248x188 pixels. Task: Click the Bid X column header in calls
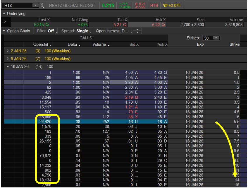point(134,44)
